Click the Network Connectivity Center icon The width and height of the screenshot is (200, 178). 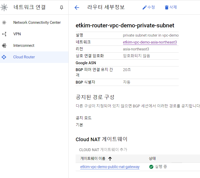tap(4, 23)
